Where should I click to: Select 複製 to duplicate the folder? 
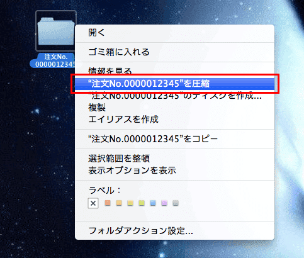[174, 108]
